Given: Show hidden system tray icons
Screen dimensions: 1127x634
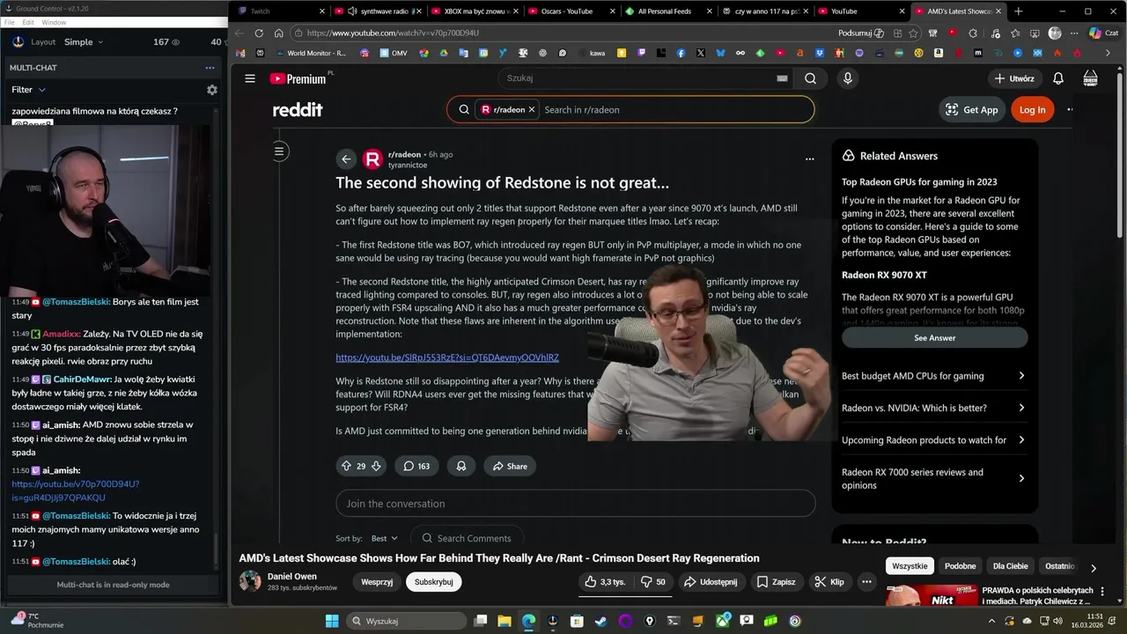Looking at the screenshot, I should coord(992,621).
